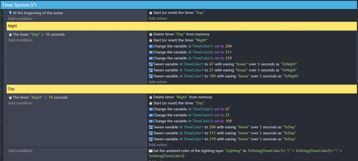The height and width of the screenshot is (161, 358).
Task: Click the timer icon on 'The timer "Night" ≥ 10' condition
Action: tap(10, 98)
